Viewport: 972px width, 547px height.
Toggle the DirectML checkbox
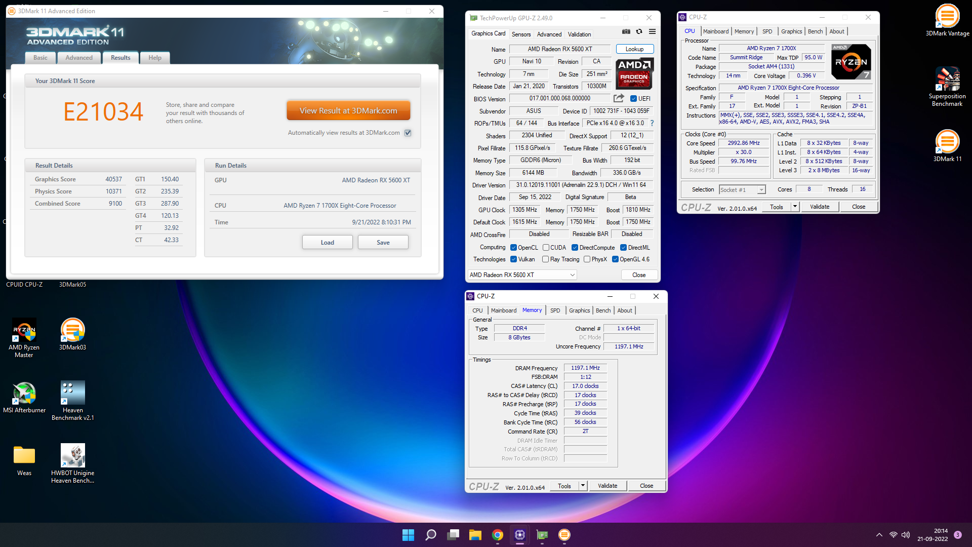coord(623,248)
